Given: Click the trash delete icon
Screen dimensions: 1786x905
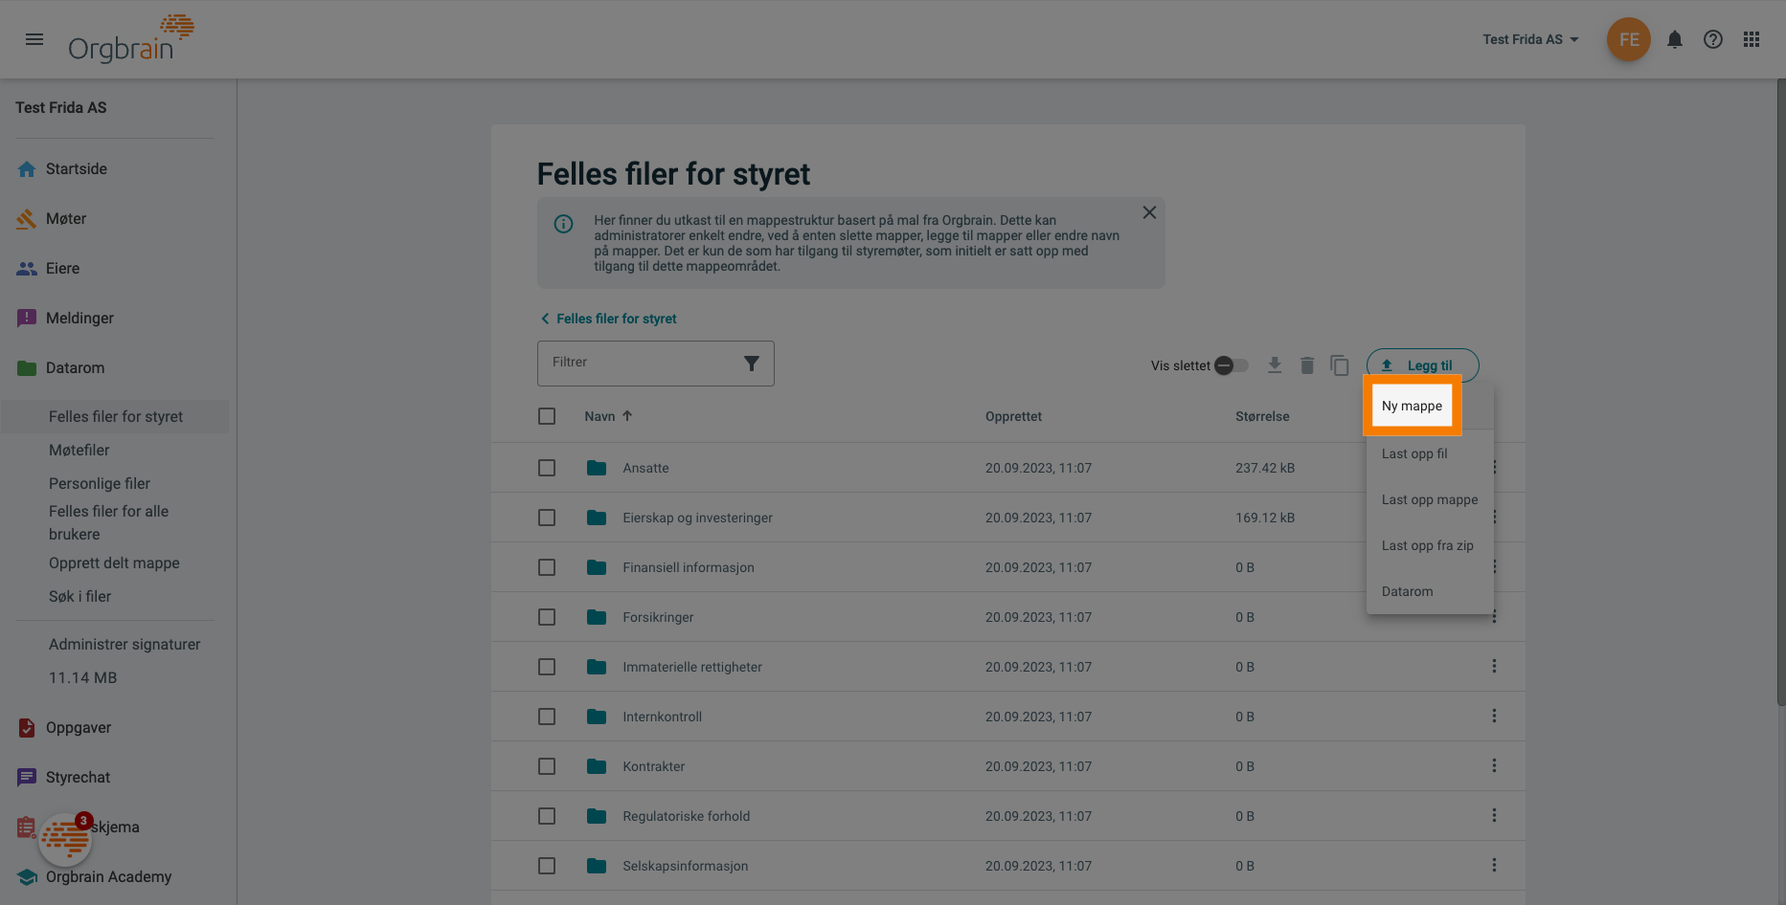Looking at the screenshot, I should (x=1306, y=365).
